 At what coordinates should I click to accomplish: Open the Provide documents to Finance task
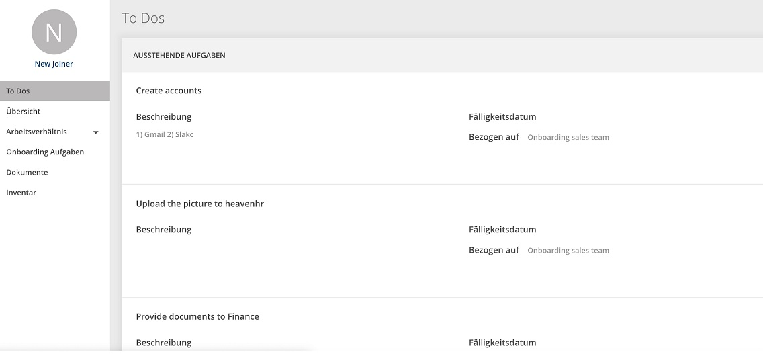coord(197,316)
